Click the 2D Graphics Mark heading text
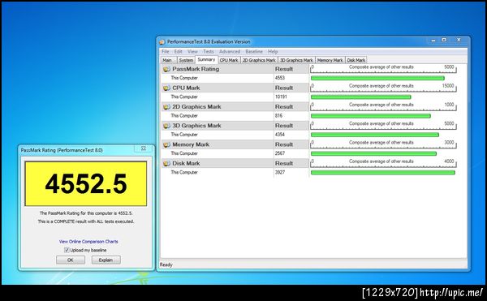This screenshot has height=301, width=487. 196,107
